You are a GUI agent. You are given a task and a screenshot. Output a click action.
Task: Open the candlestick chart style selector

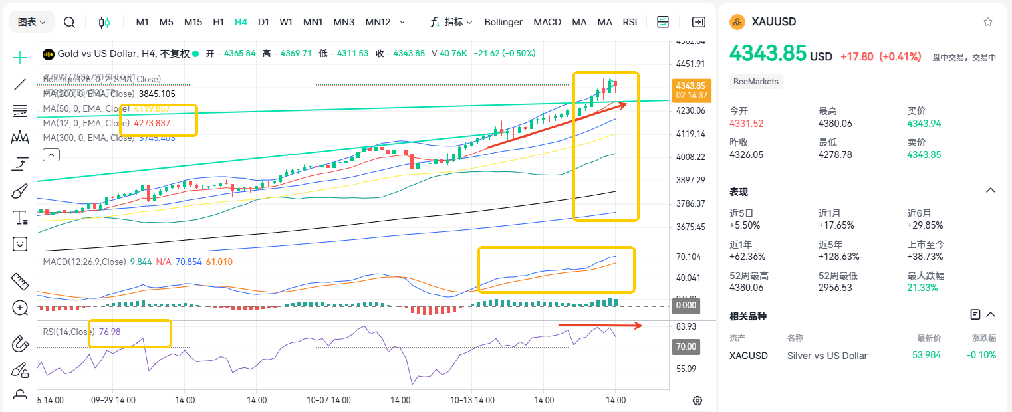click(x=104, y=22)
